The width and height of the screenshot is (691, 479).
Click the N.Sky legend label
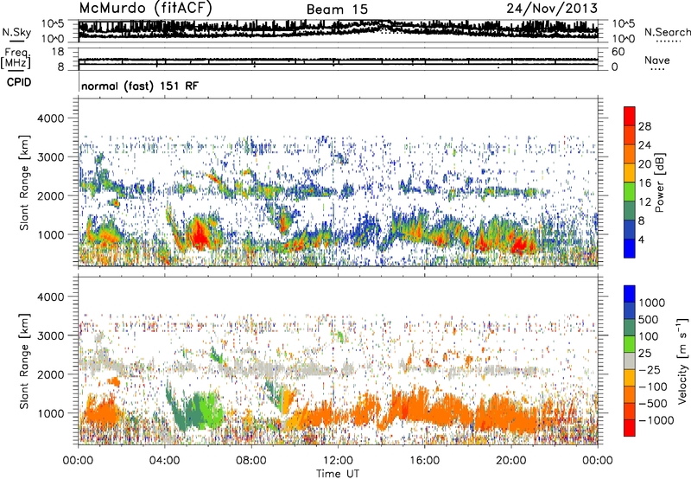[x=16, y=32]
